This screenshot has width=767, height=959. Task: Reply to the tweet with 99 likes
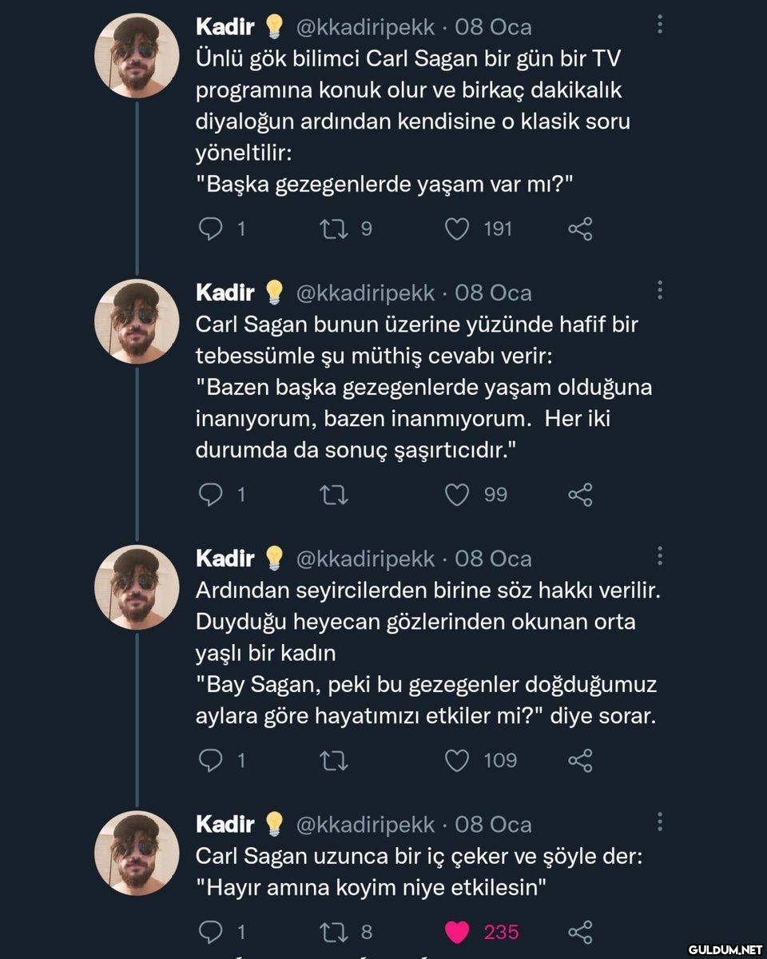click(209, 495)
